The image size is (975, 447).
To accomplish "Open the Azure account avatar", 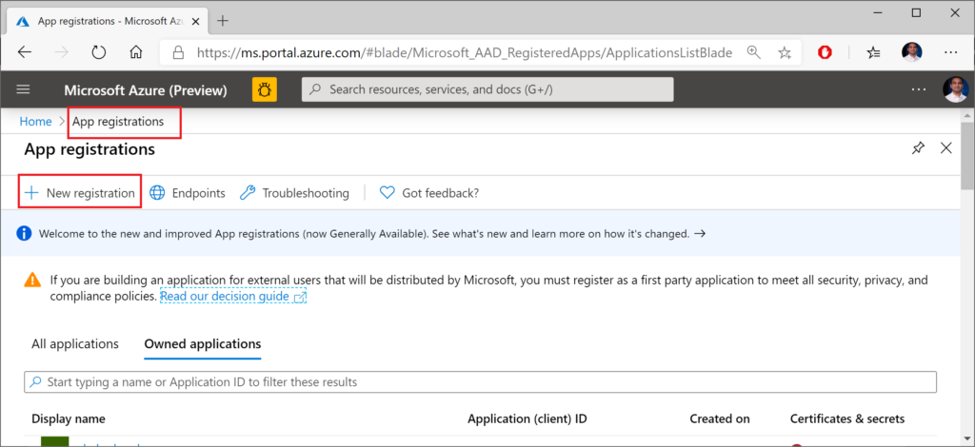I will click(956, 89).
